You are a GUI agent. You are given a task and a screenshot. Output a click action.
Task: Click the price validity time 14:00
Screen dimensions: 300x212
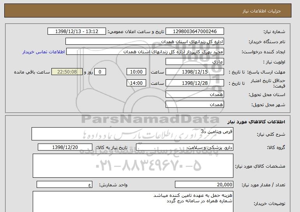click(136, 83)
